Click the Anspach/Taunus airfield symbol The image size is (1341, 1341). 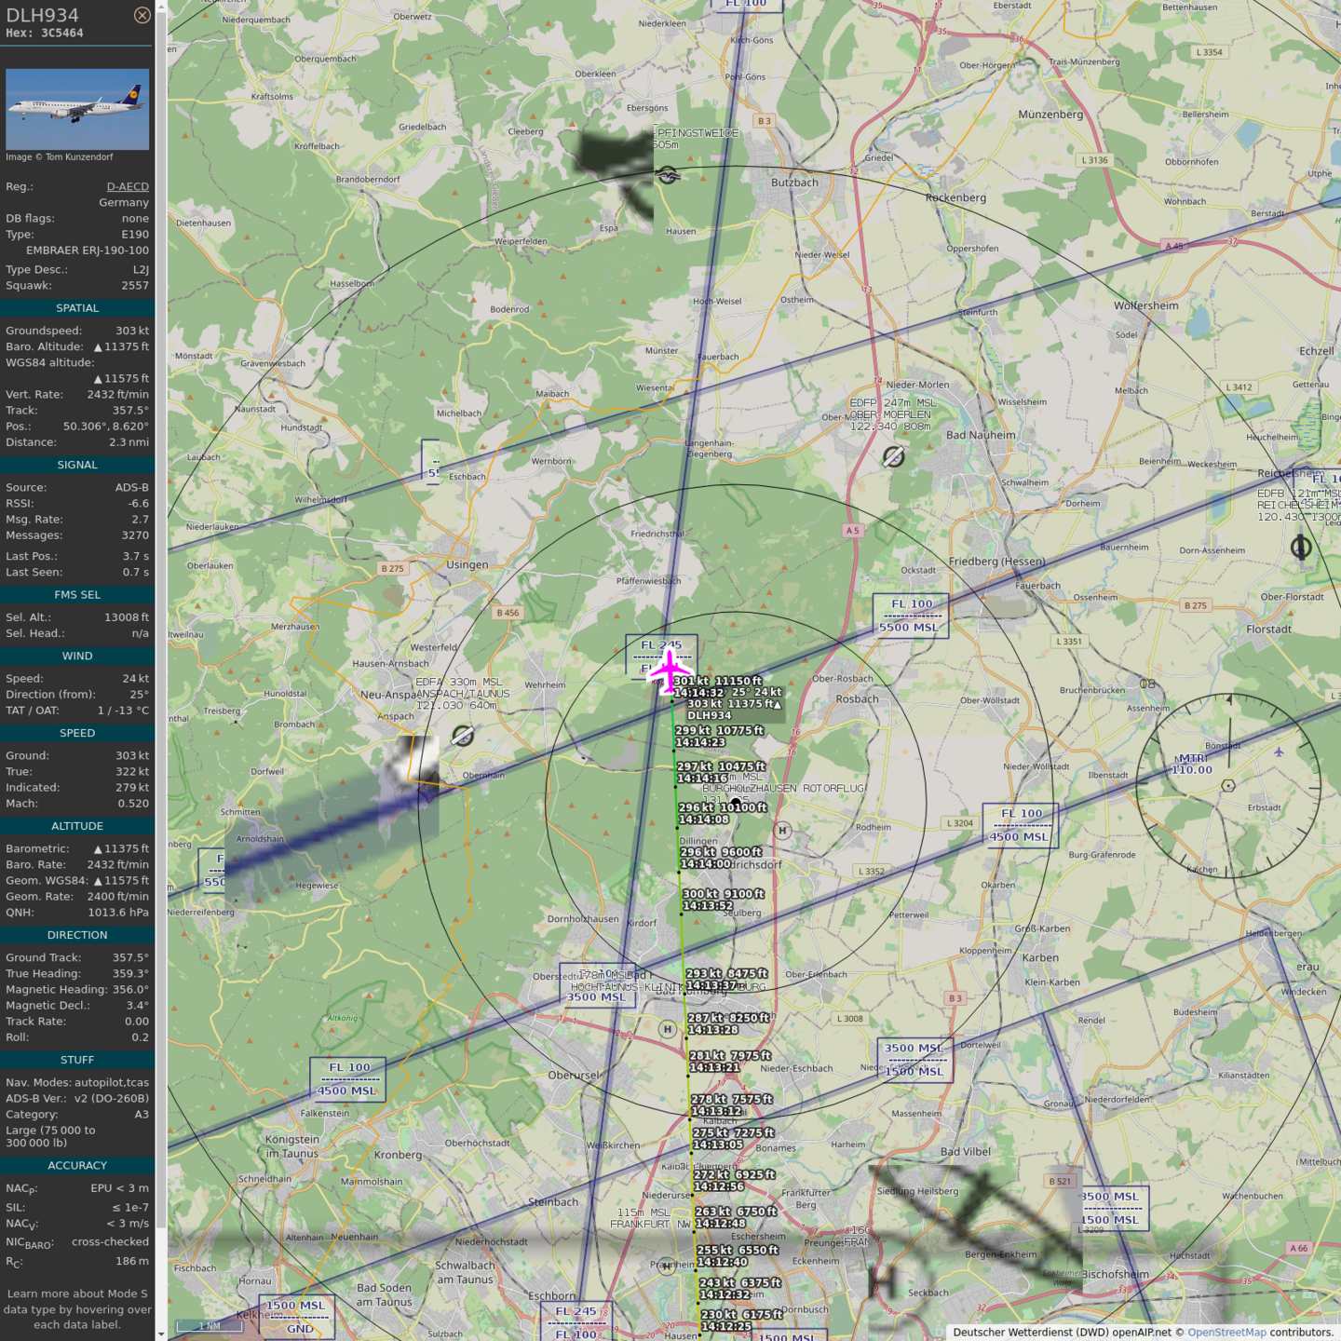click(x=462, y=737)
